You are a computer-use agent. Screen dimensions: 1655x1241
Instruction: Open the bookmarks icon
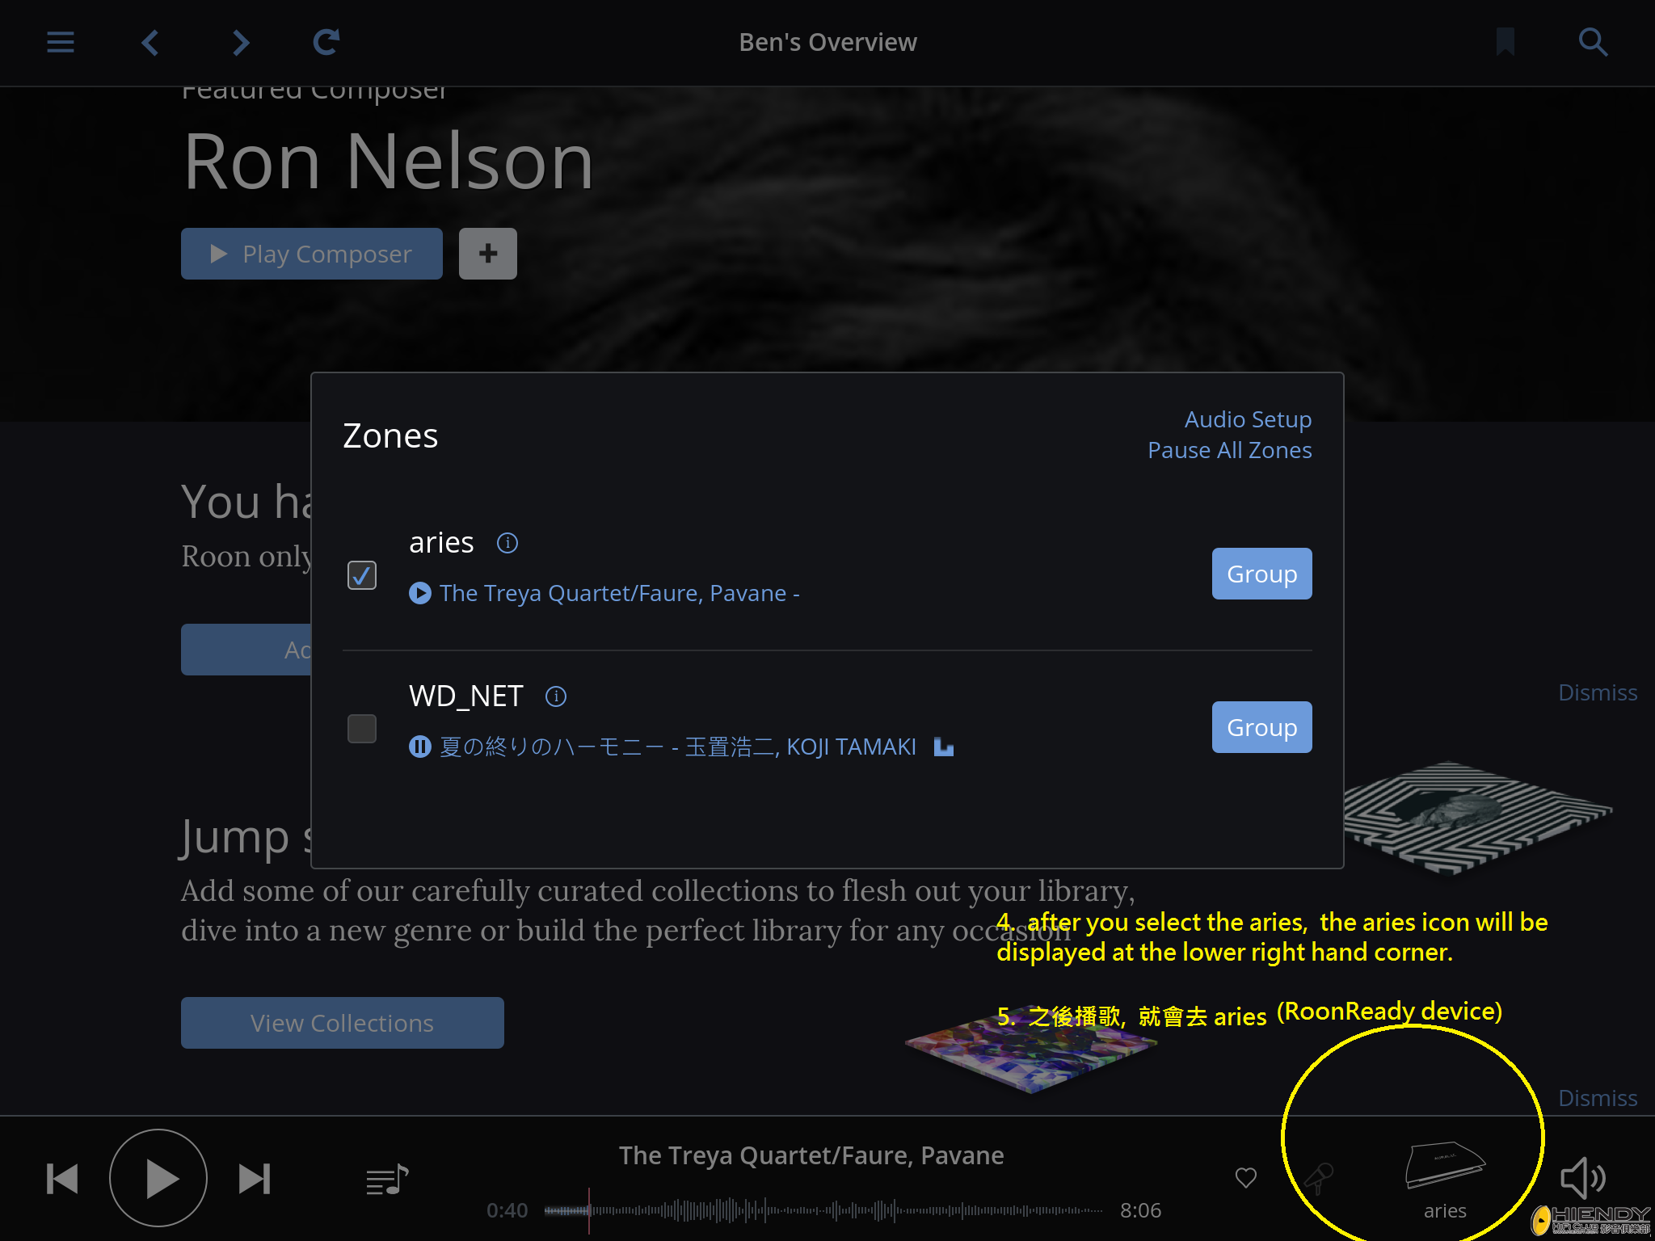pos(1505,42)
